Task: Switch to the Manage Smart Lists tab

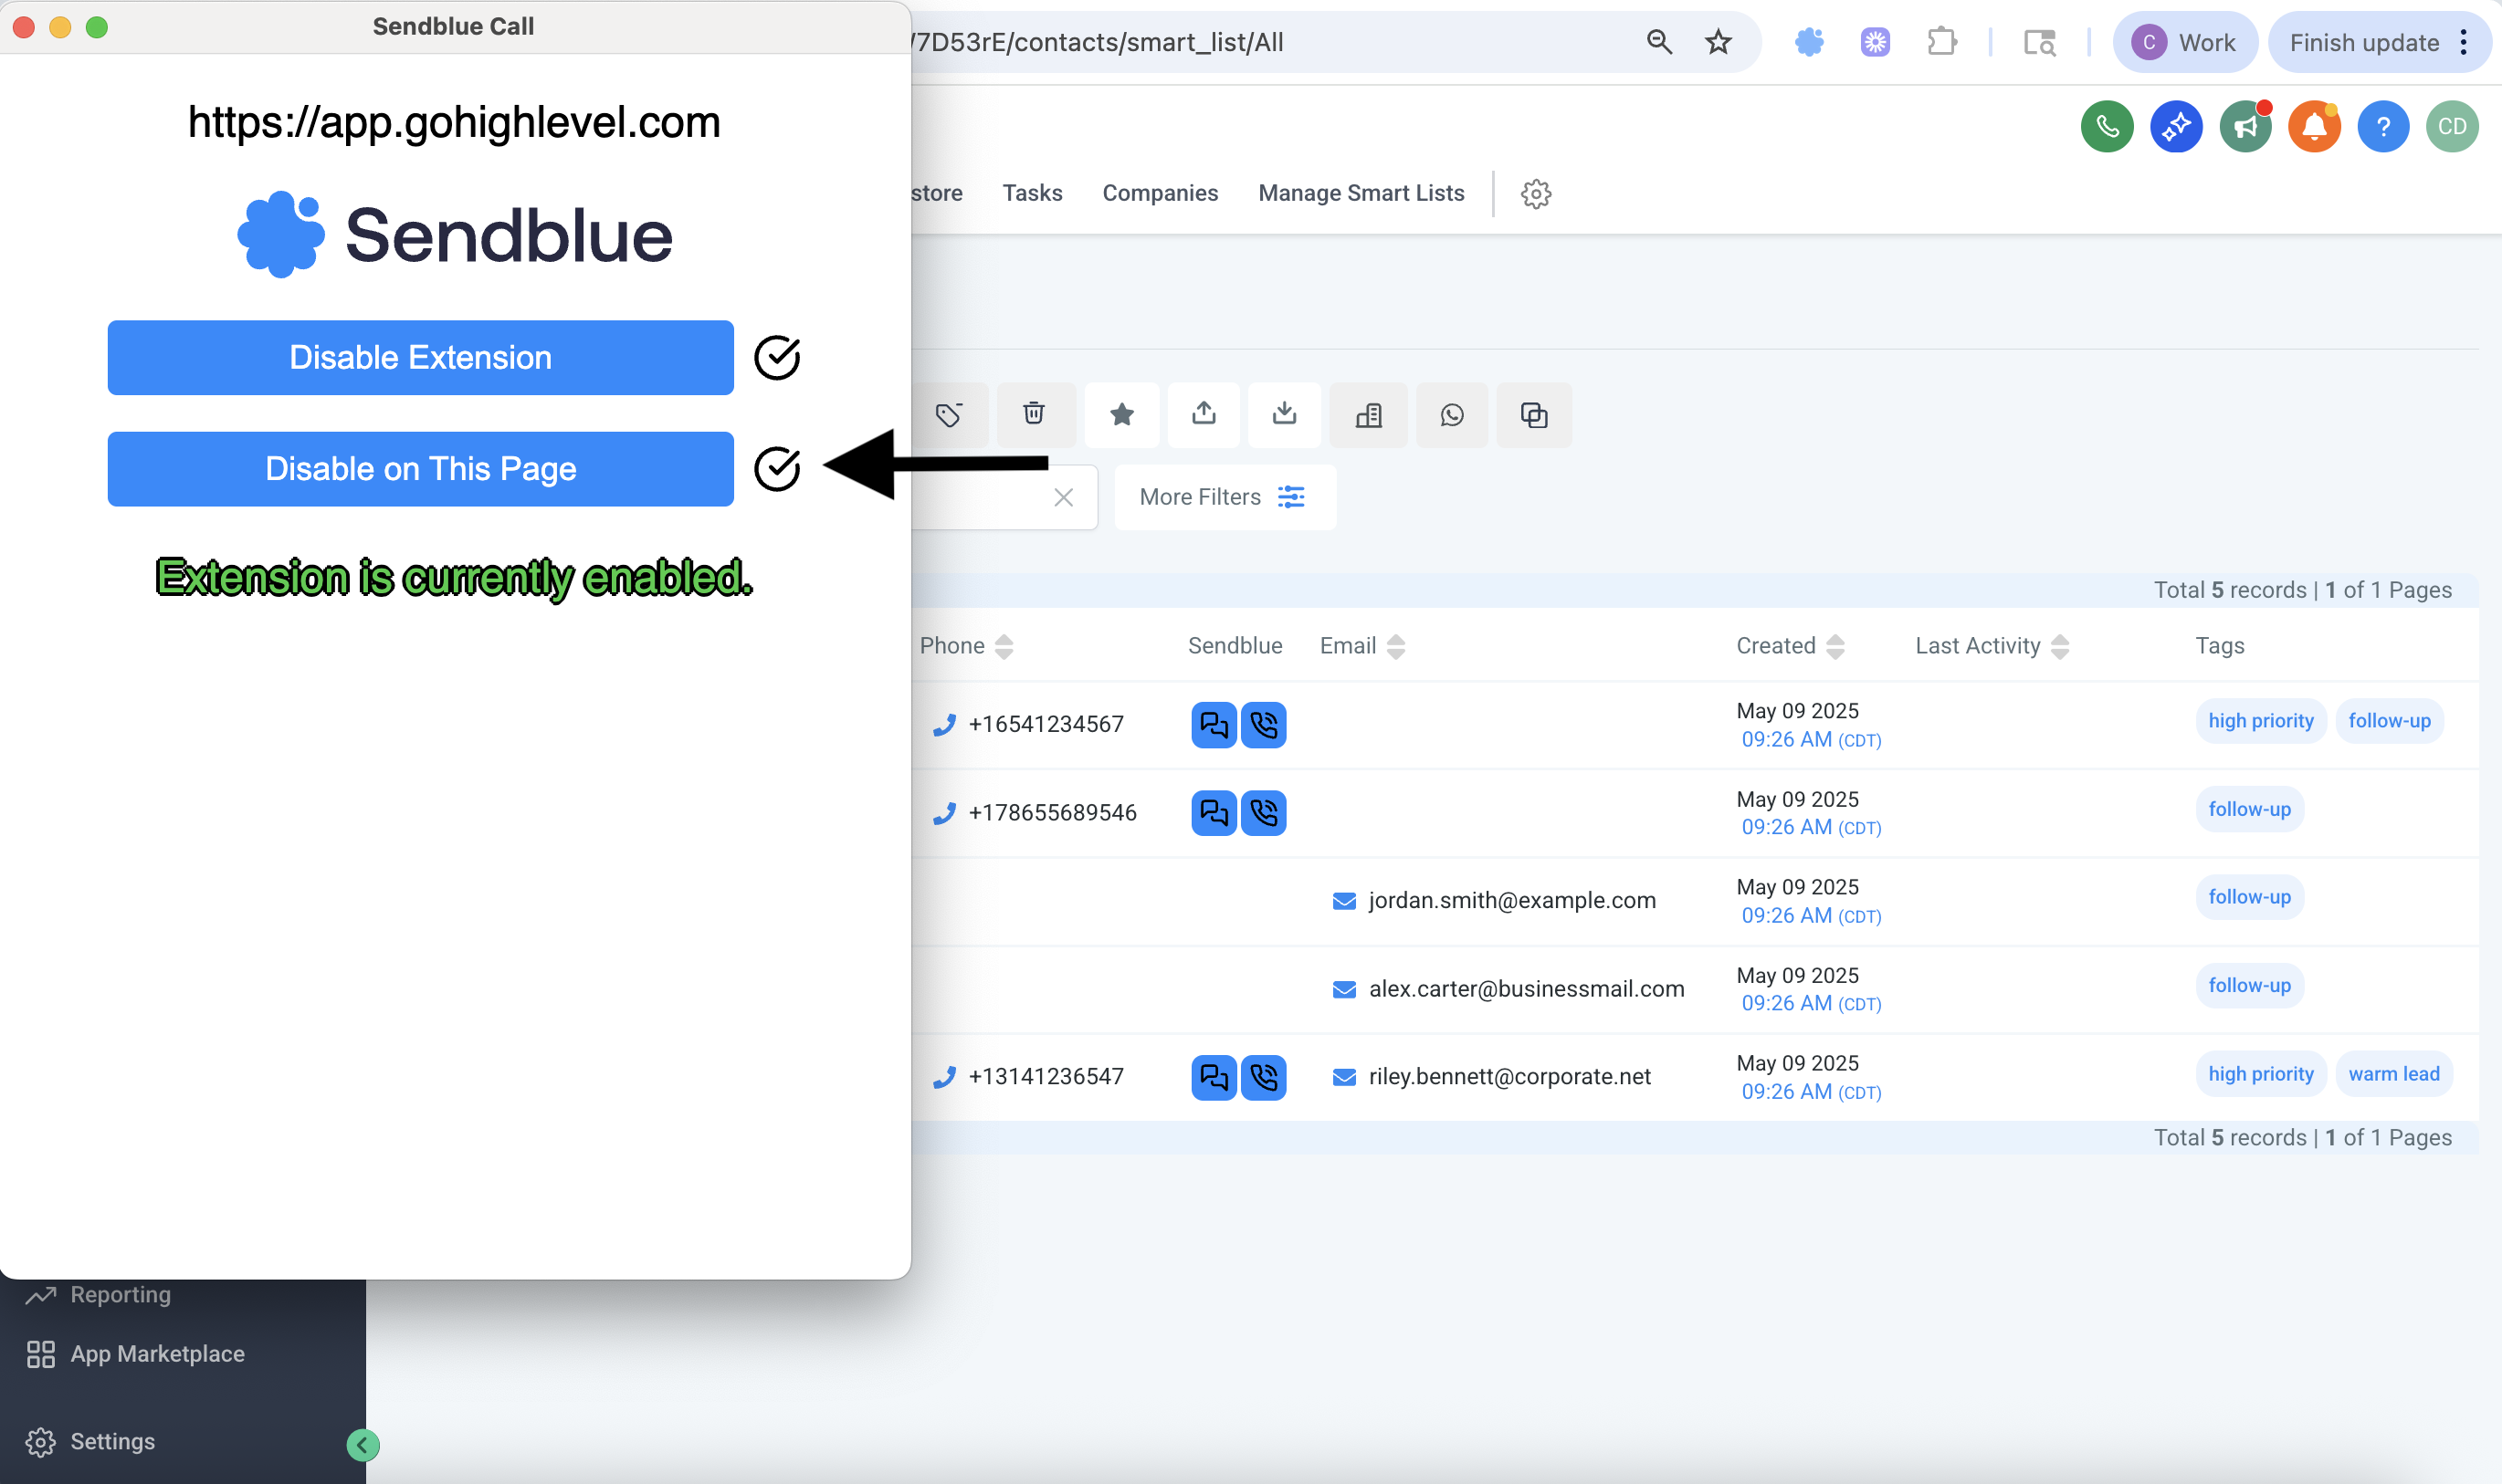Action: pos(1361,193)
